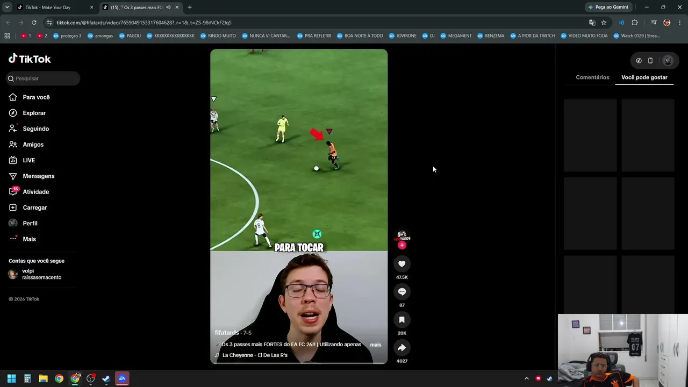Open the 'BOA NOITE A TODO' bookmark

click(360, 36)
